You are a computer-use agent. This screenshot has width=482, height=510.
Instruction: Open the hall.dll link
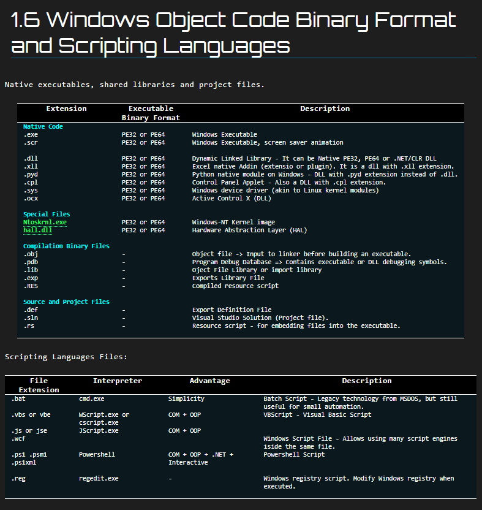pyautogui.click(x=38, y=230)
